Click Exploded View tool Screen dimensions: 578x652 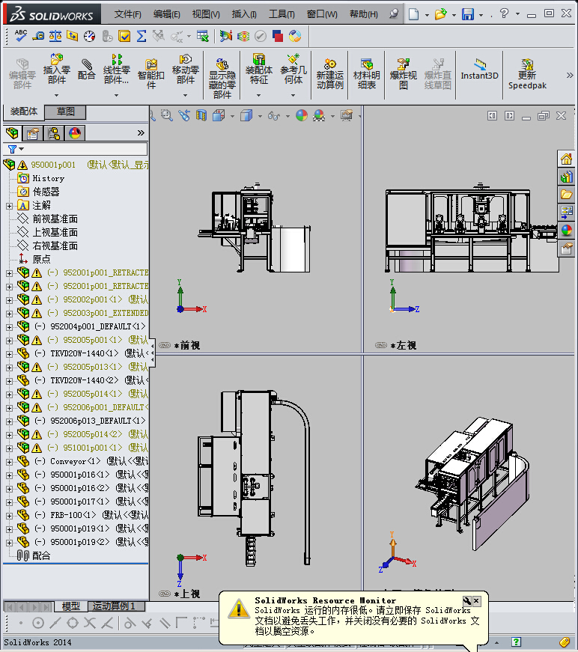(403, 74)
